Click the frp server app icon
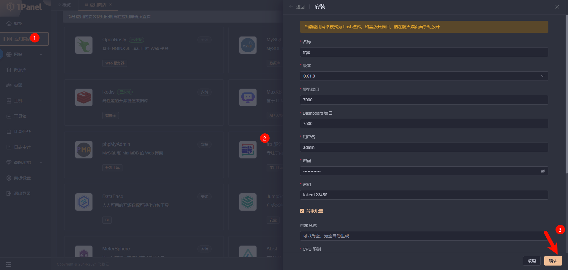This screenshot has height=270, width=568. coord(248,150)
